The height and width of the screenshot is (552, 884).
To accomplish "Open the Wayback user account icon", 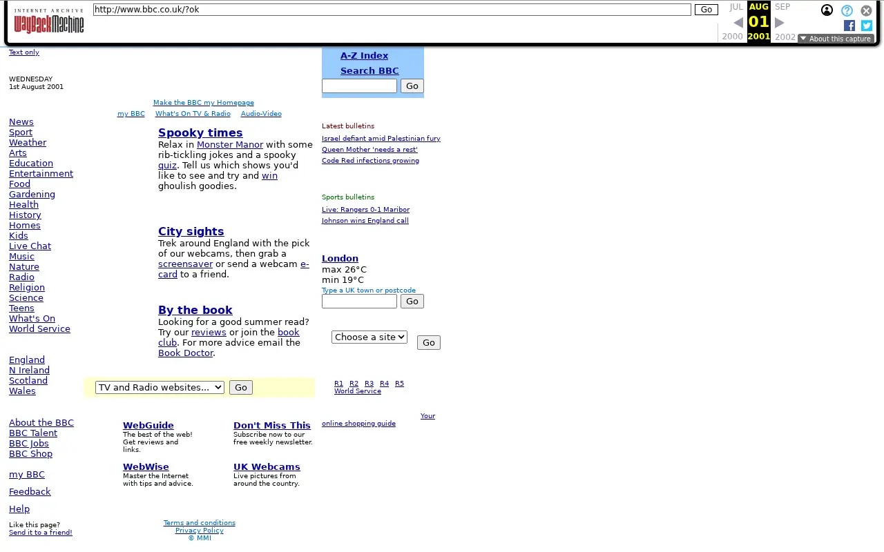I will tap(827, 10).
